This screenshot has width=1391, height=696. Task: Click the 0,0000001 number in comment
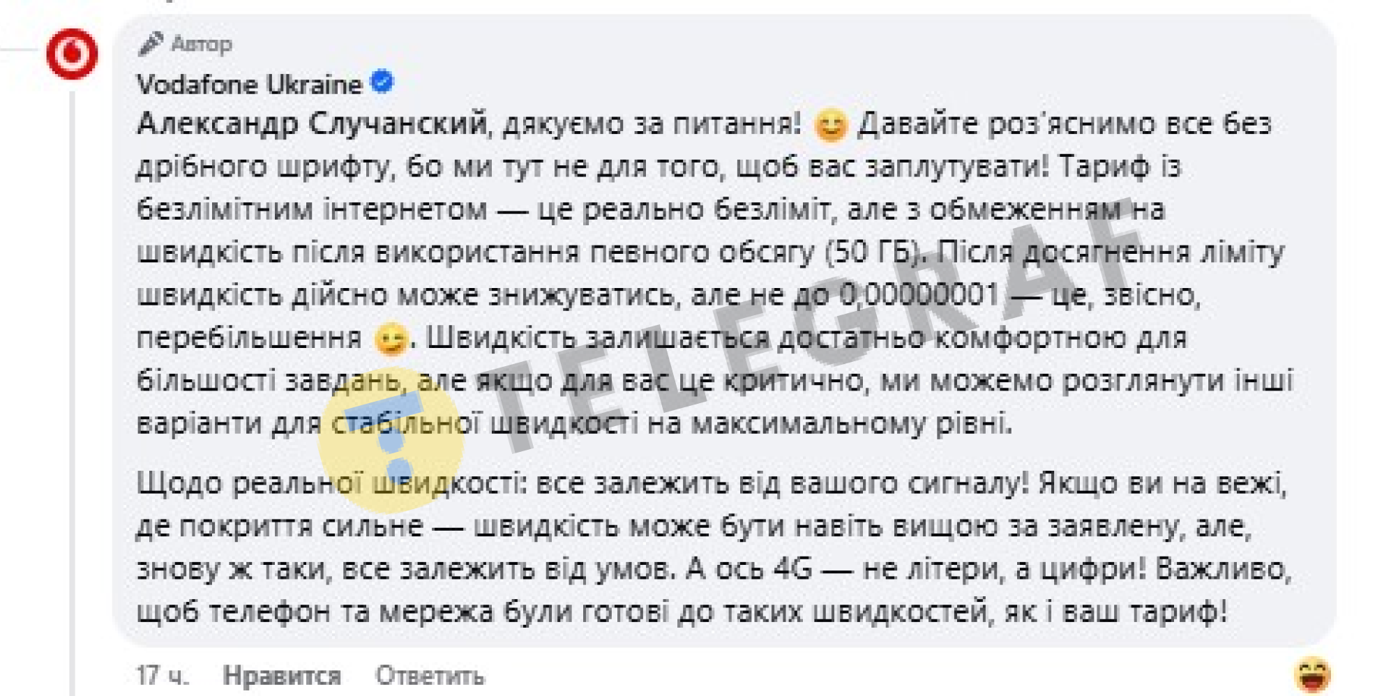coord(919,295)
